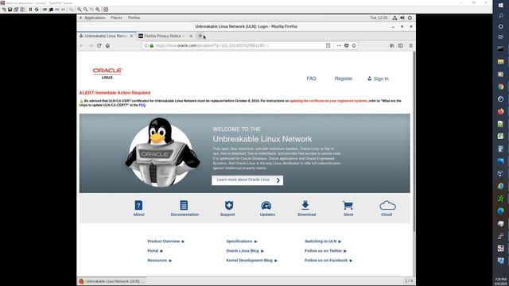Close the Unbreakable Linux Network tab
509x286 pixels.
(131, 36)
